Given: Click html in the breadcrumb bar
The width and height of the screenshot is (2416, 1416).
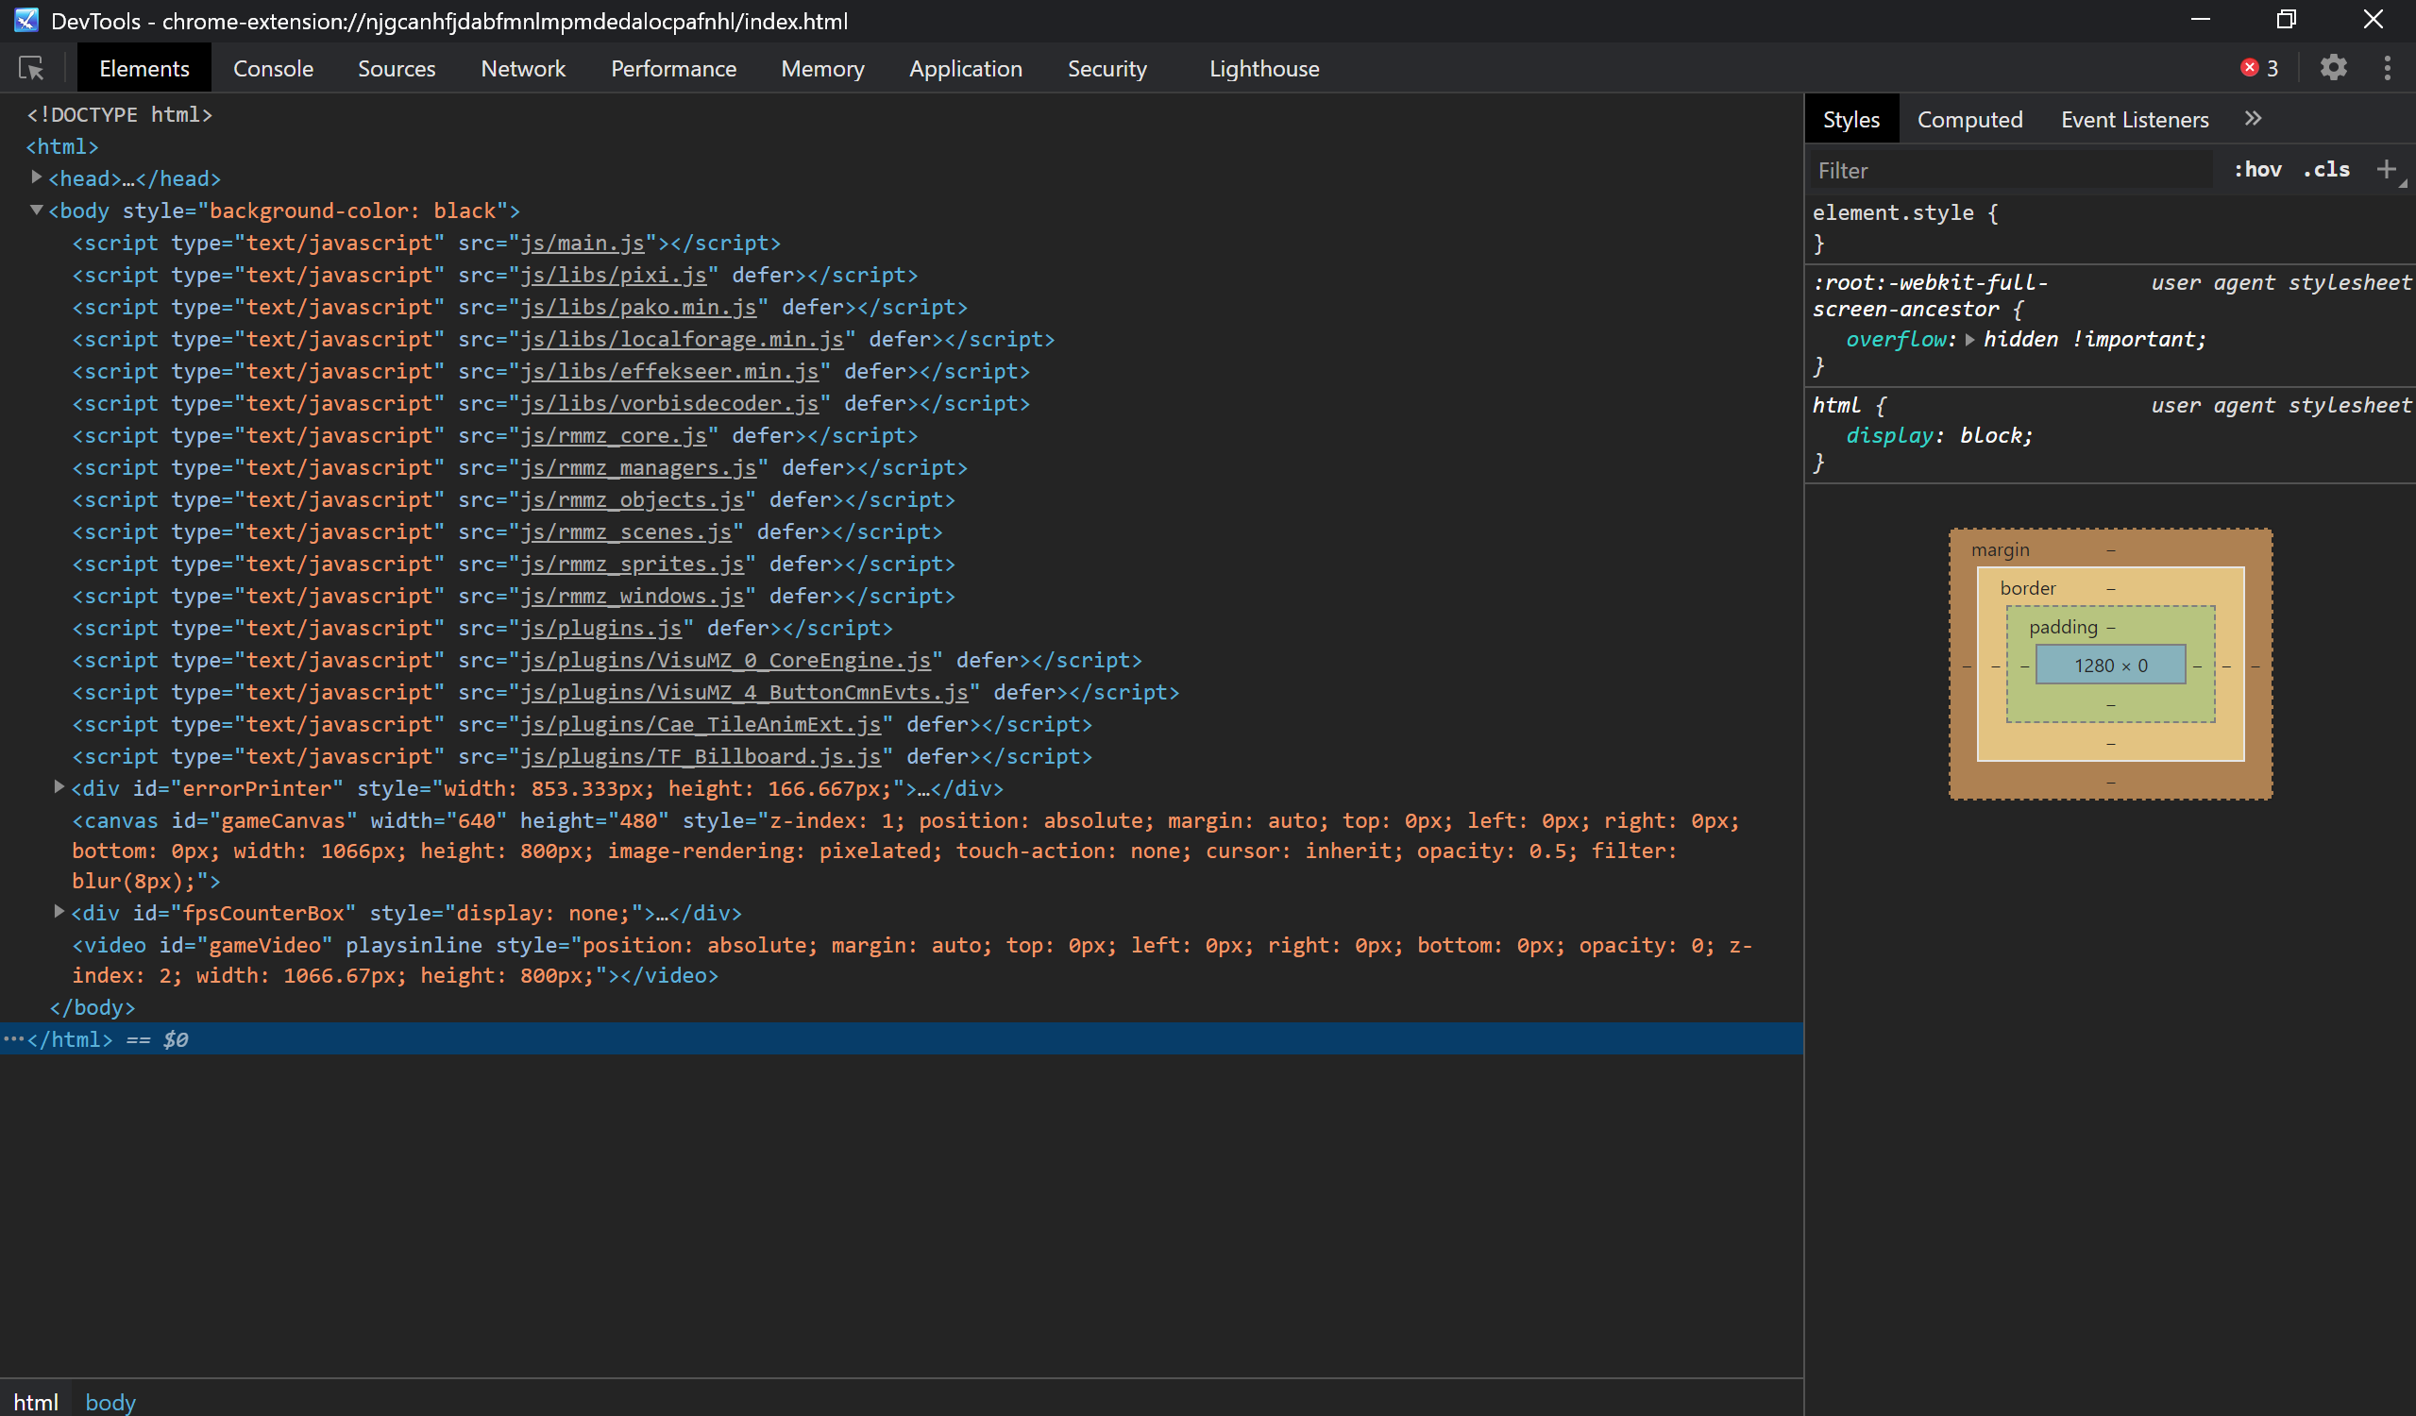Looking at the screenshot, I should [x=36, y=1402].
